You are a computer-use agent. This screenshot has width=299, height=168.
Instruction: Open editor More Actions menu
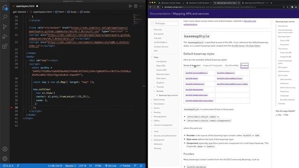pyautogui.click(x=141, y=6)
